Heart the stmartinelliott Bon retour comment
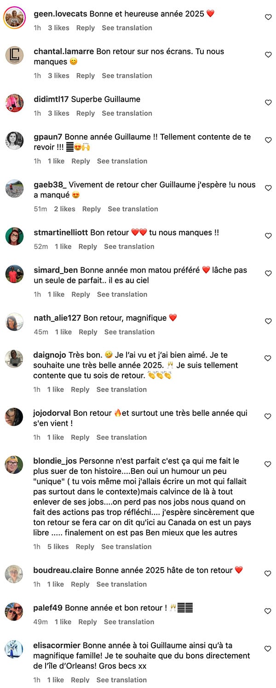 [x=268, y=236]
